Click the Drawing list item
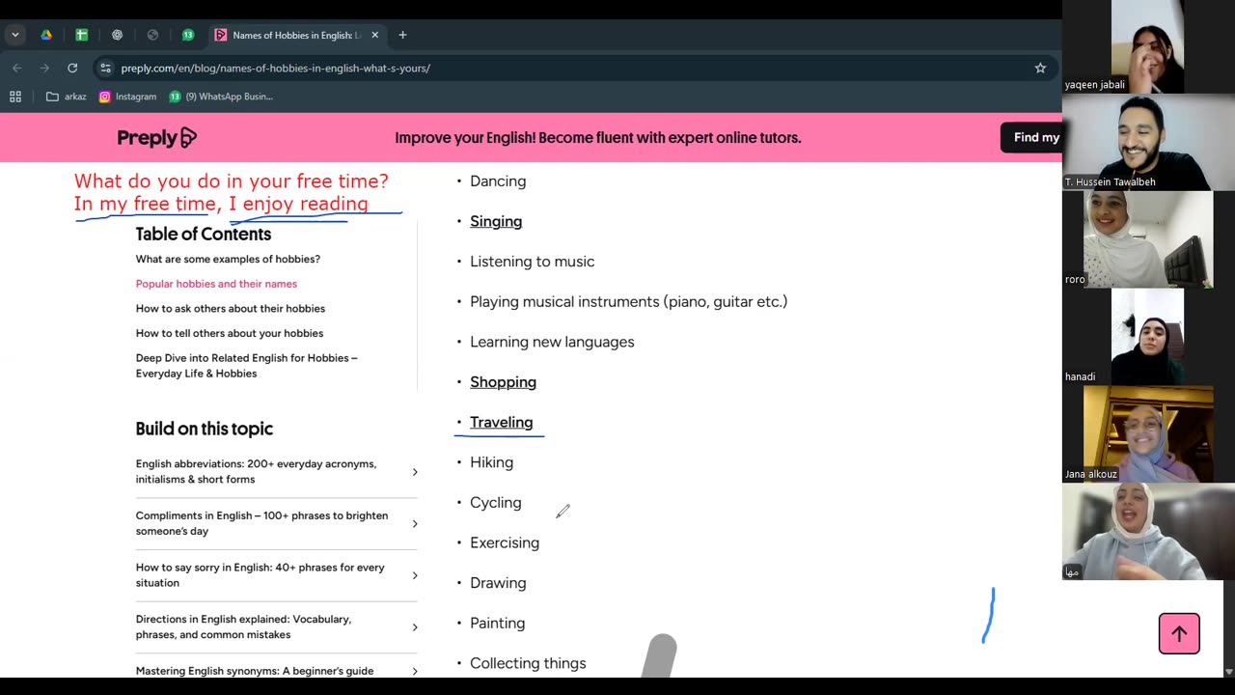The height and width of the screenshot is (695, 1235). (x=498, y=583)
